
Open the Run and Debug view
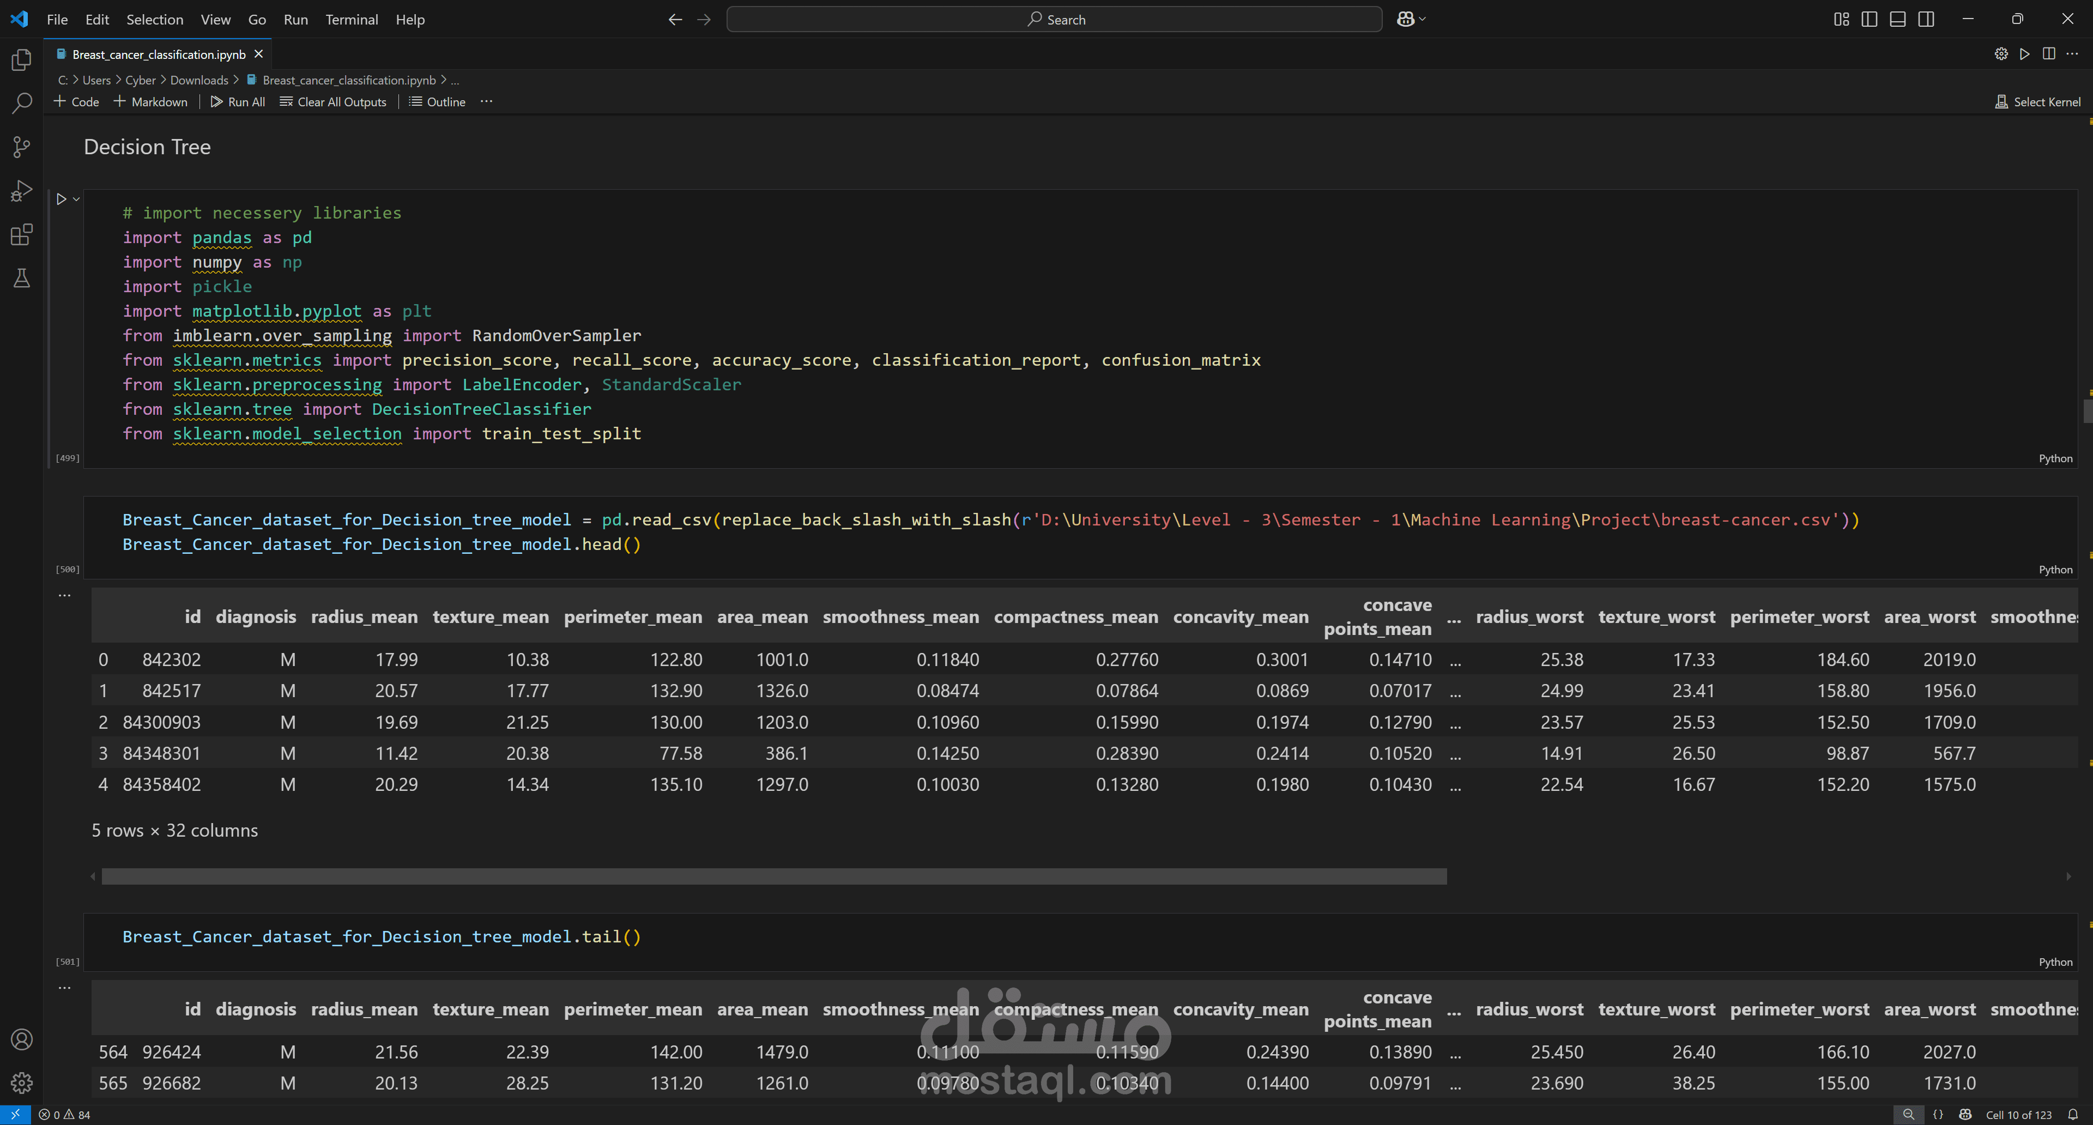(22, 191)
